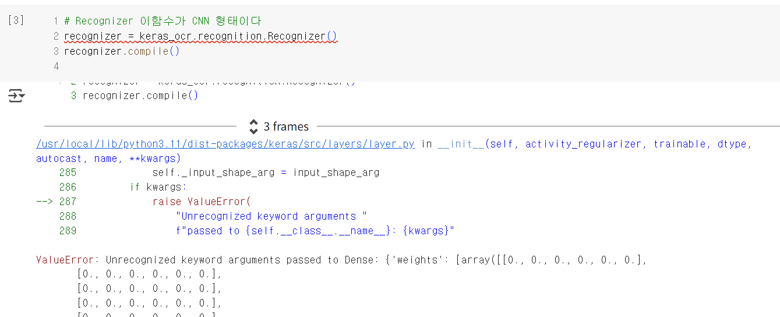Expand the 3 frames traceback section
The width and height of the screenshot is (780, 317).
285,126
